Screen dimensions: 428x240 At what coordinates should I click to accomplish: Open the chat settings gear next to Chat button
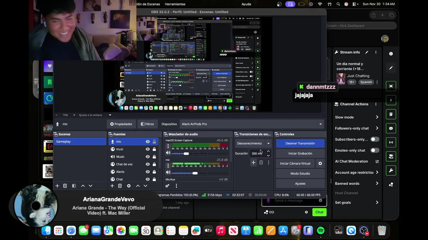306,212
